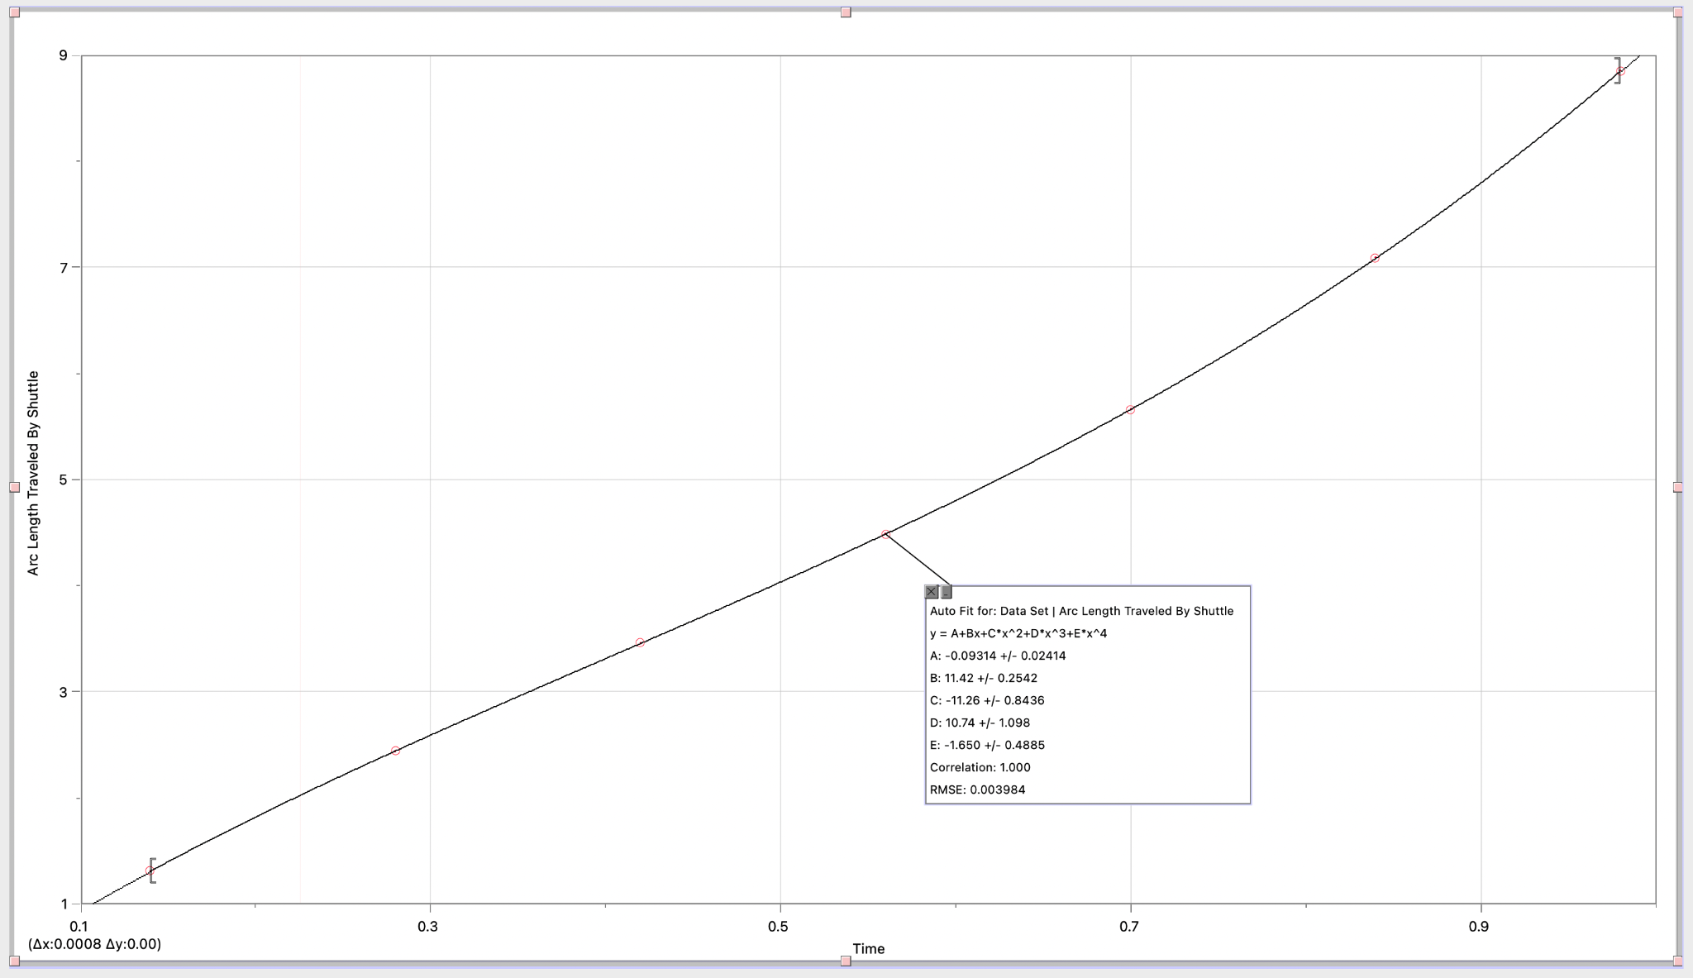
Task: Click the x-axis tick label 0.9
Action: [x=1480, y=927]
